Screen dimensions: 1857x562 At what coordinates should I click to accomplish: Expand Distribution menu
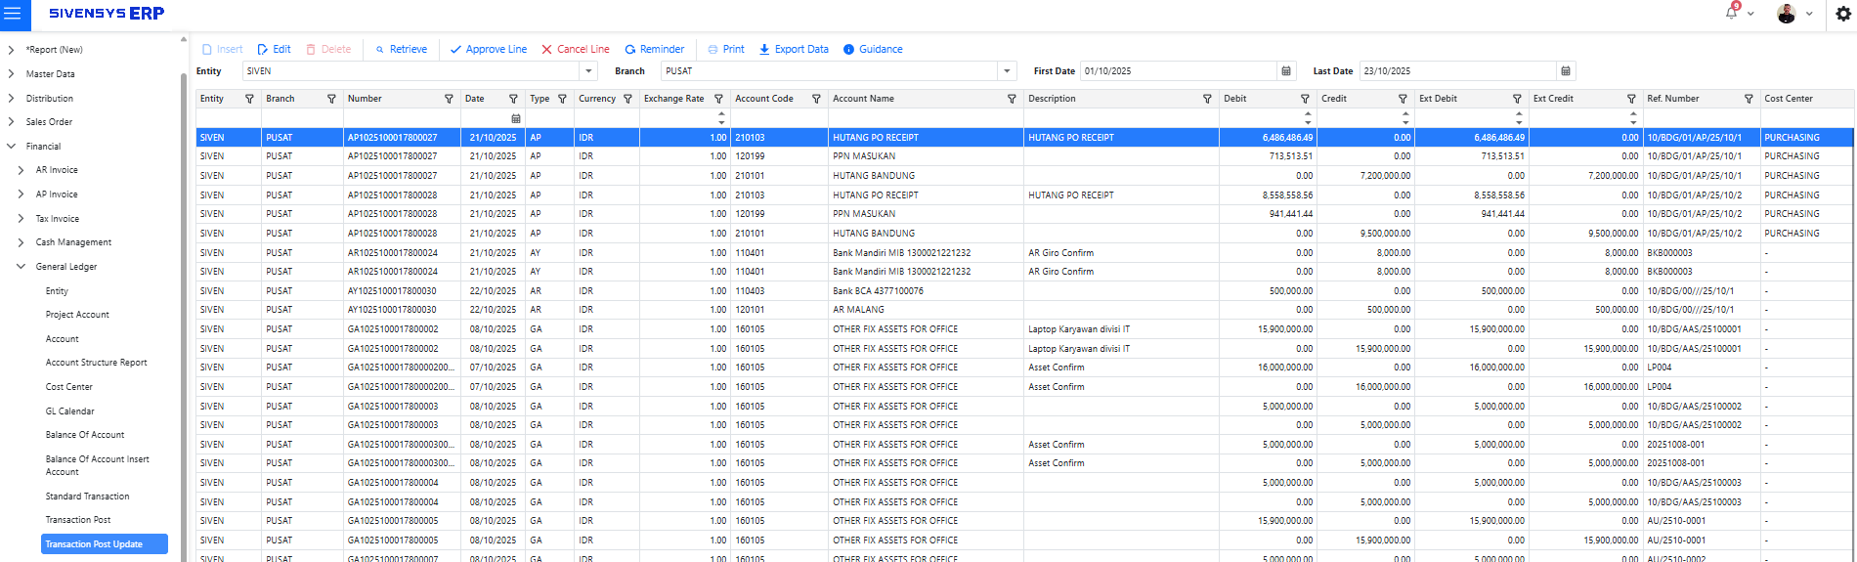pyautogui.click(x=11, y=99)
